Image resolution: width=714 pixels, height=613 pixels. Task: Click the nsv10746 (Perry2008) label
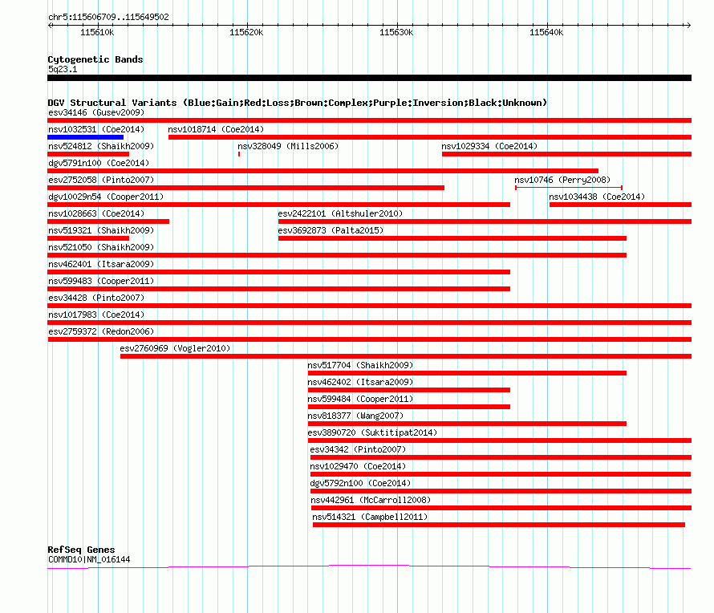[562, 180]
